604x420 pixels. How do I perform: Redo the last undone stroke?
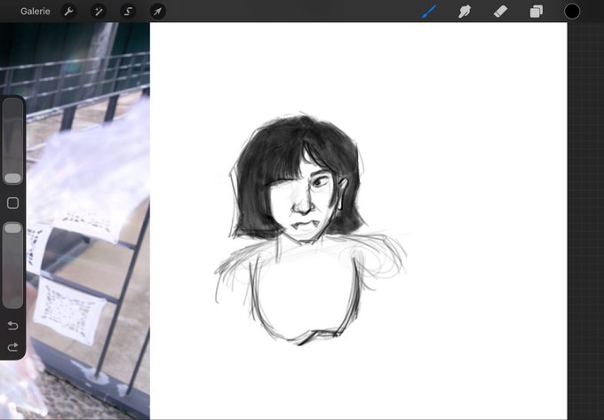(x=12, y=347)
